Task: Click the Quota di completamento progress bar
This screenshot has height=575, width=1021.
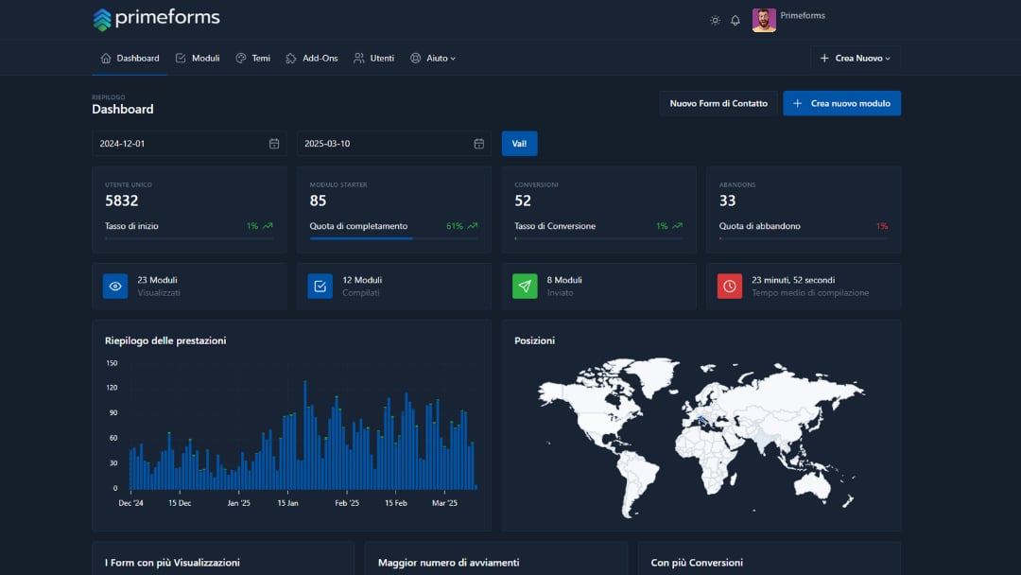Action: [x=393, y=238]
